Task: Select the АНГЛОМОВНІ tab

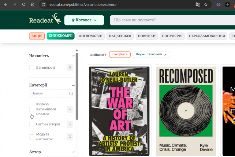Action: click(91, 36)
